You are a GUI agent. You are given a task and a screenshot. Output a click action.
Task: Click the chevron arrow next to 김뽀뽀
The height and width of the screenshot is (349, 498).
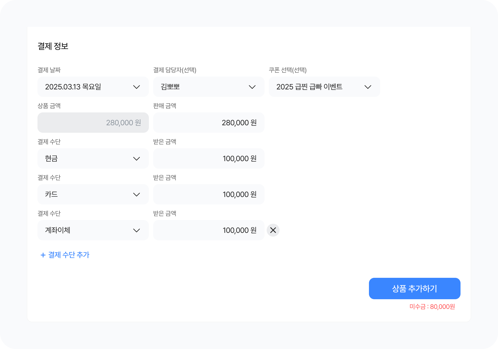(252, 87)
